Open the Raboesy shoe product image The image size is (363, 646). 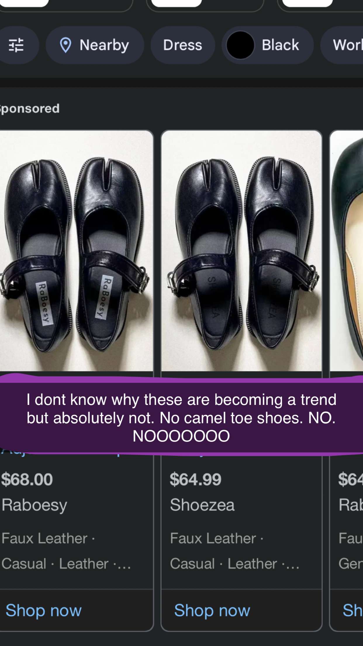click(x=76, y=251)
